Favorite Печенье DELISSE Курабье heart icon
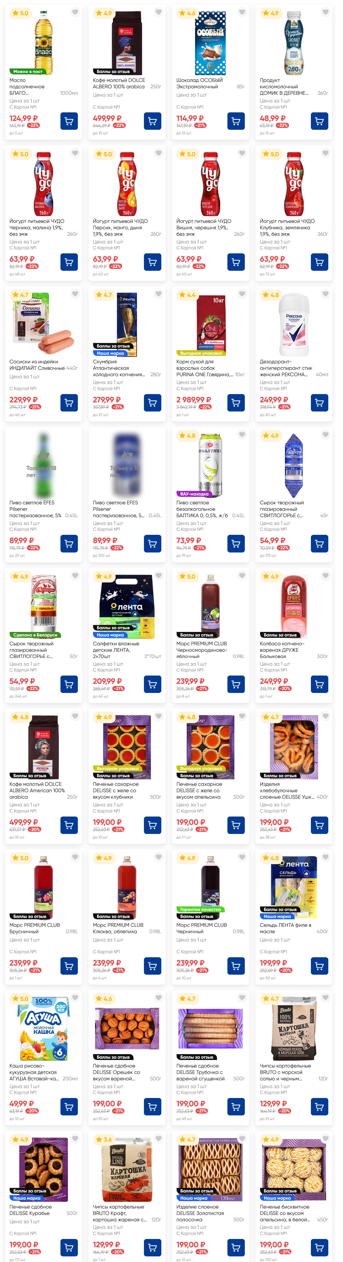Screen dimensions: 343x1262 pos(75,1139)
